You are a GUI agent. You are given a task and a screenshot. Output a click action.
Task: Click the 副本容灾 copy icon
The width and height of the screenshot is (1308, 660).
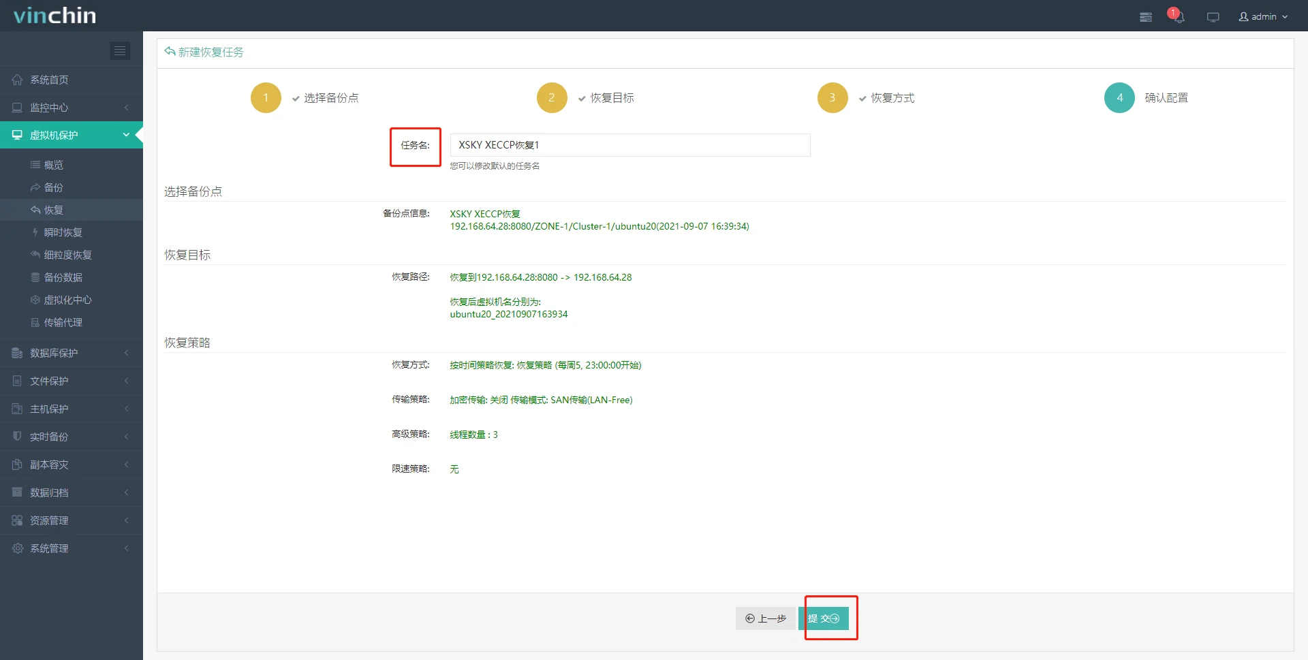(17, 465)
